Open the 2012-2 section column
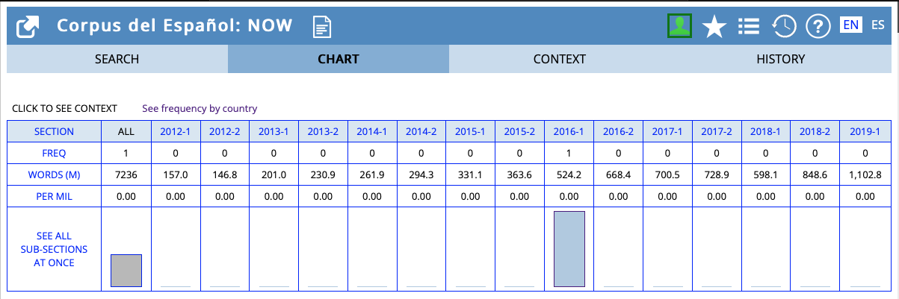This screenshot has height=299, width=899. pos(225,131)
